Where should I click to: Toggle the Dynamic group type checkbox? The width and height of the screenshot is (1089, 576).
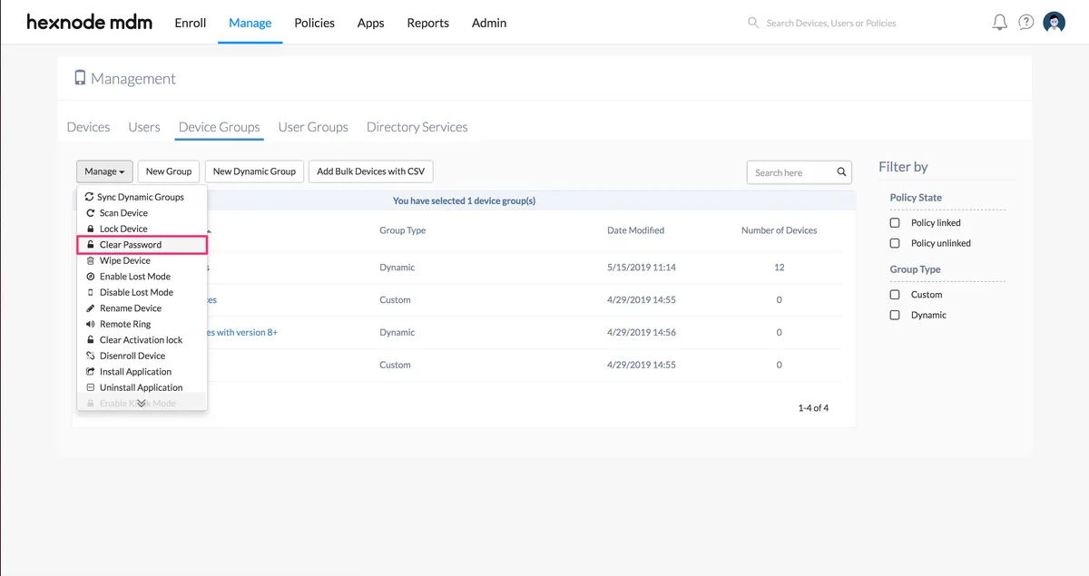pyautogui.click(x=895, y=316)
